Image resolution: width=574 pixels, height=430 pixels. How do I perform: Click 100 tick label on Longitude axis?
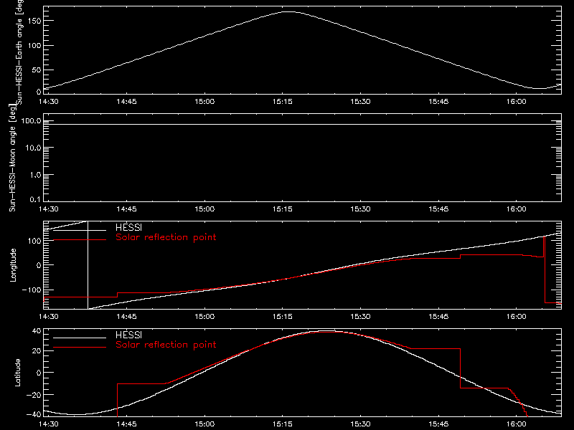(34, 241)
